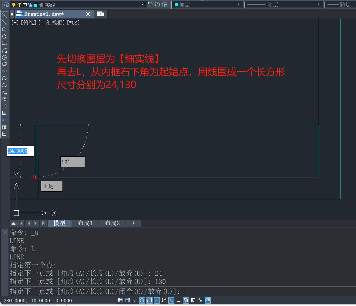Toggle polar tracking in status bar
This screenshot has width=356, height=306.
(x=142, y=300)
